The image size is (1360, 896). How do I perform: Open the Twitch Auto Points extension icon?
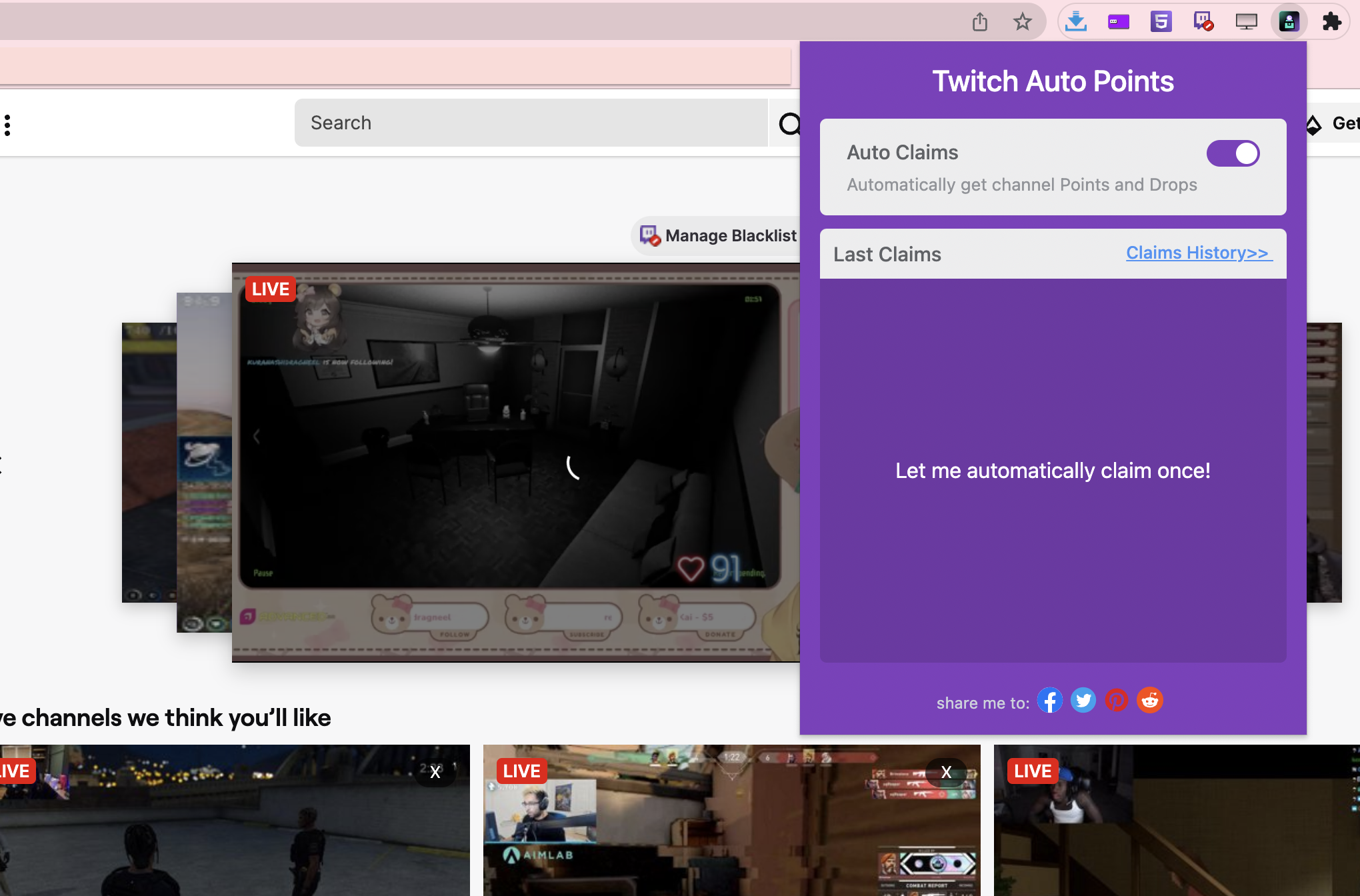pyautogui.click(x=1289, y=21)
